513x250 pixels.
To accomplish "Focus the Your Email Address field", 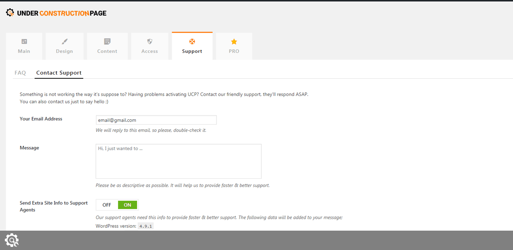I will click(x=156, y=120).
